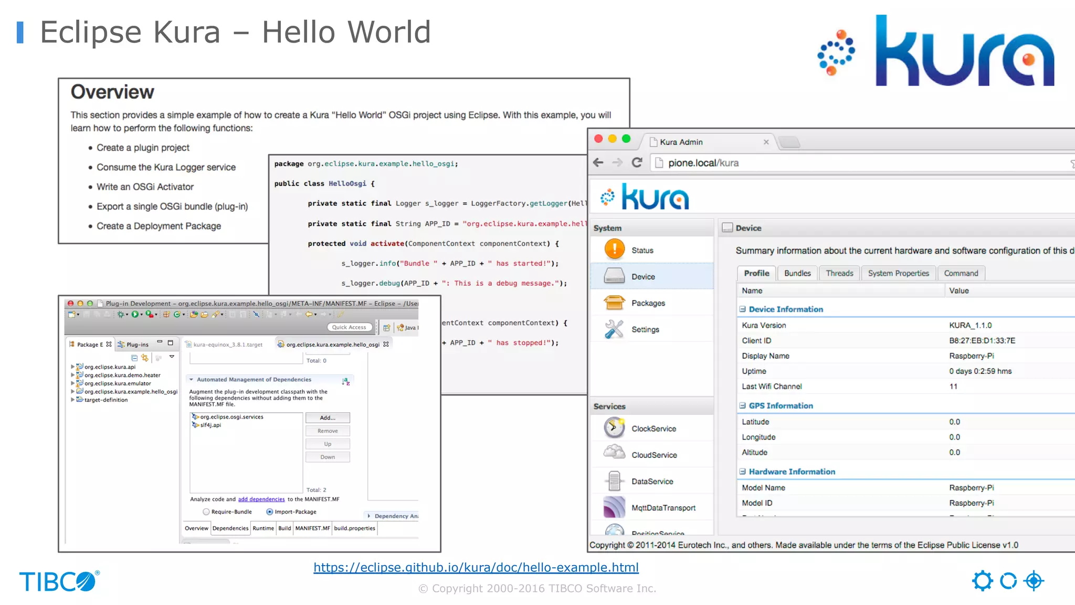Image resolution: width=1075 pixels, height=605 pixels.
Task: Expand the Dependency Analysis section
Action: pos(369,516)
